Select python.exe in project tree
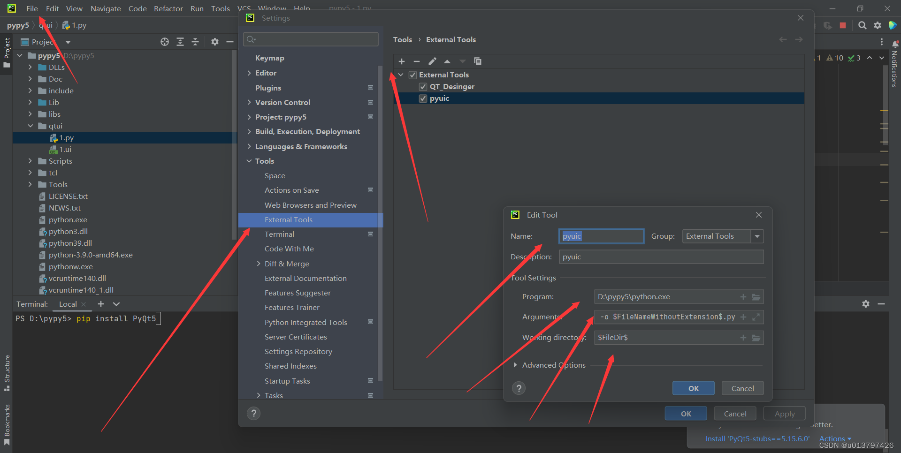 tap(68, 220)
